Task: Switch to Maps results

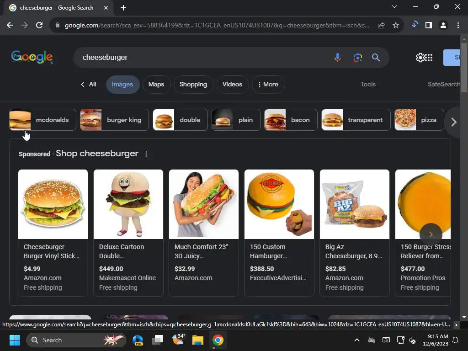Action: click(x=156, y=85)
